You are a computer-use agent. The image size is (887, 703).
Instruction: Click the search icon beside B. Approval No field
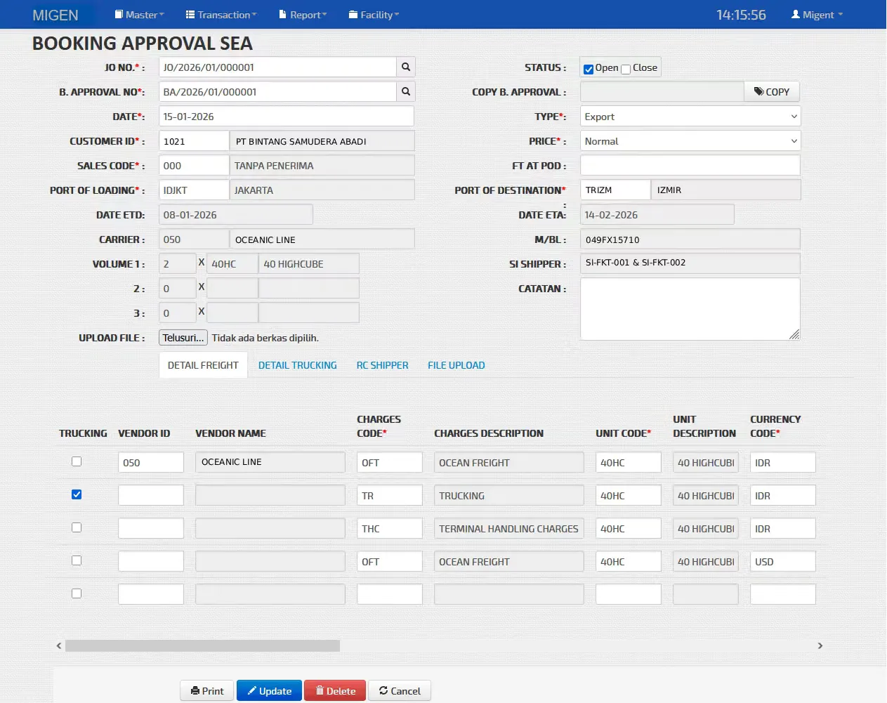pyautogui.click(x=405, y=92)
